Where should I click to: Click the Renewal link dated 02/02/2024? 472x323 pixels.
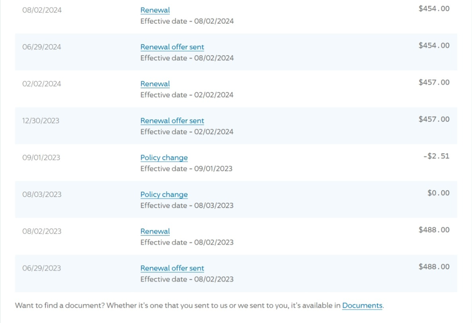click(x=155, y=84)
